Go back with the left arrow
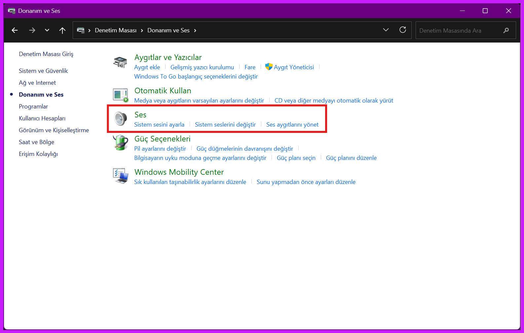The height and width of the screenshot is (333, 524). coord(15,30)
